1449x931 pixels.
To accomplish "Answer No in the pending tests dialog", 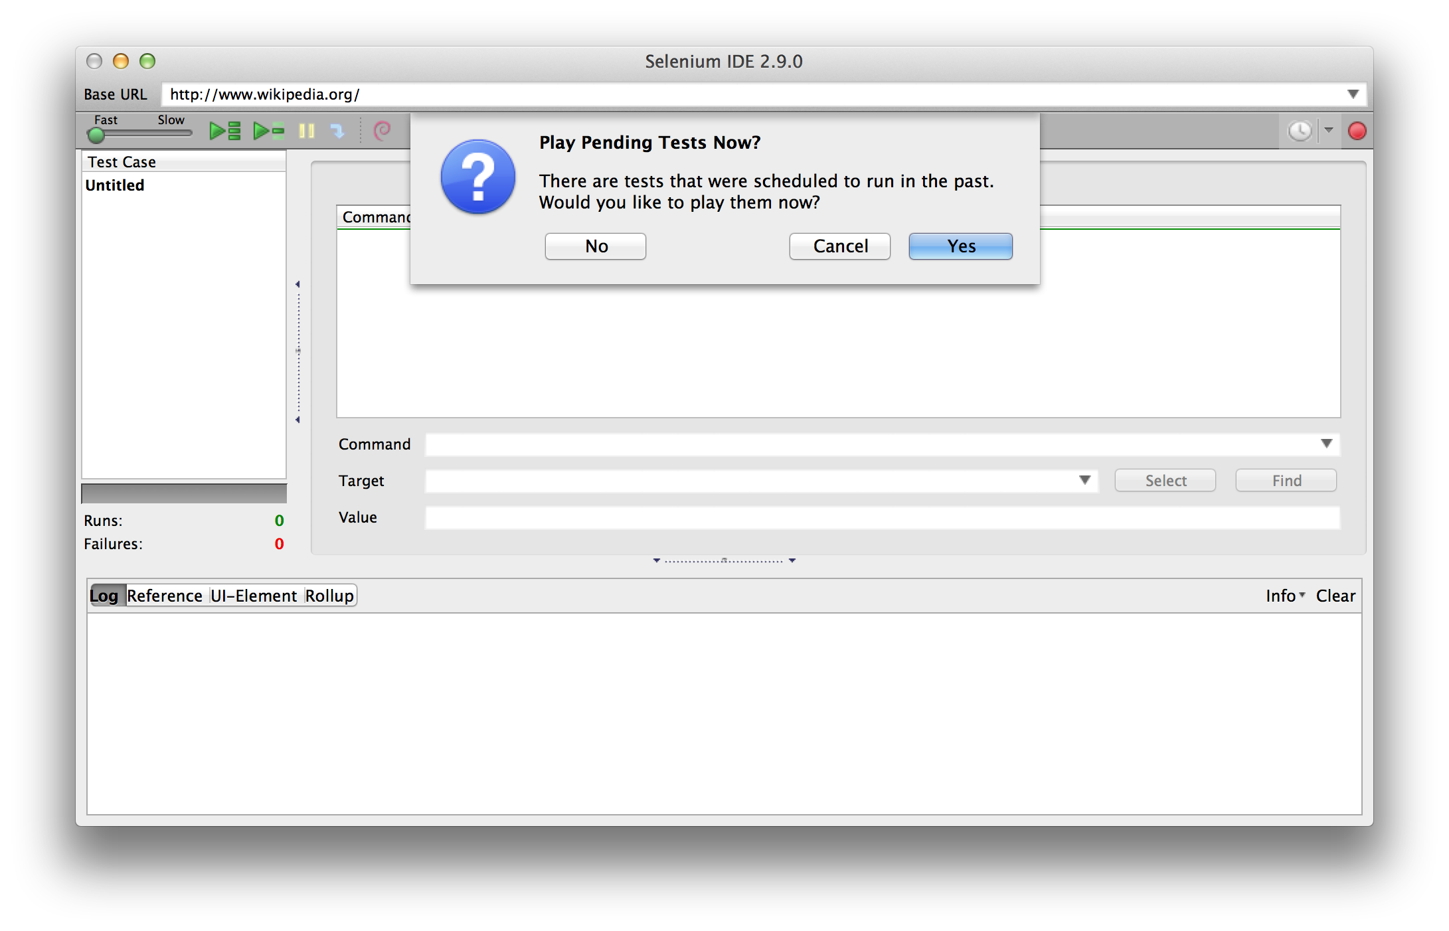I will click(x=596, y=246).
